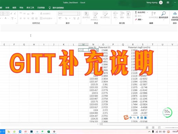
Task: Open the Help (帮助) ribbon tab
Action: click(21, 8)
